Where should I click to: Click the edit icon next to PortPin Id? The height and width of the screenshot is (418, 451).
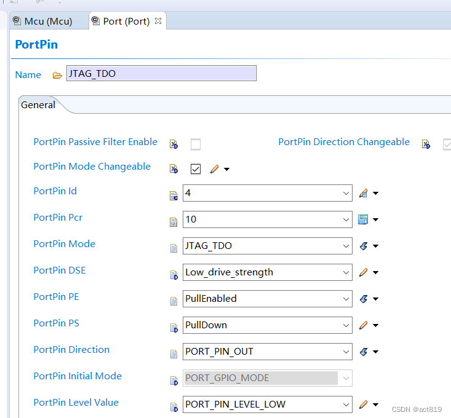(363, 193)
